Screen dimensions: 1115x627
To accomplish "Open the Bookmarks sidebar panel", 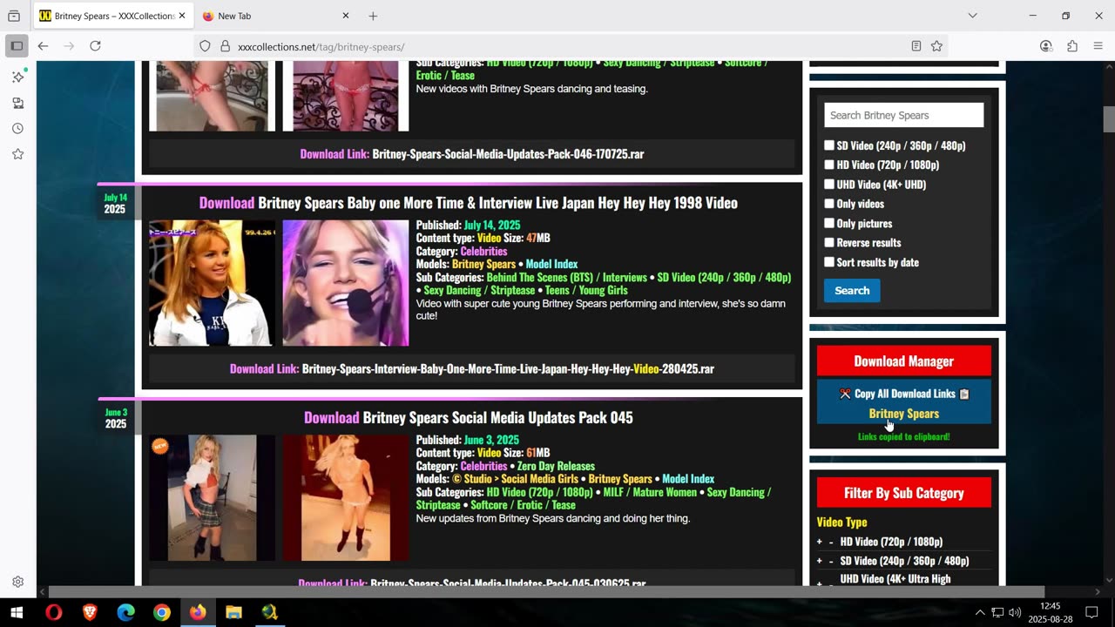I will tap(17, 154).
